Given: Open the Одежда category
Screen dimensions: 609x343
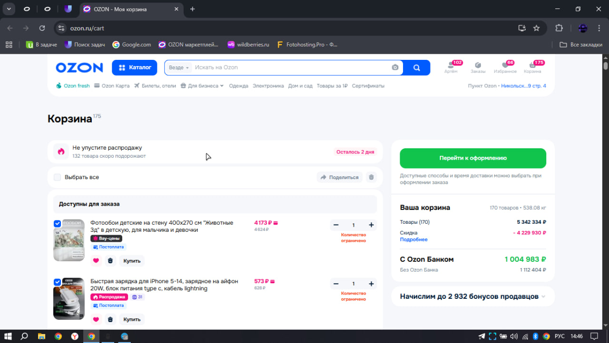Looking at the screenshot, I should (x=238, y=86).
